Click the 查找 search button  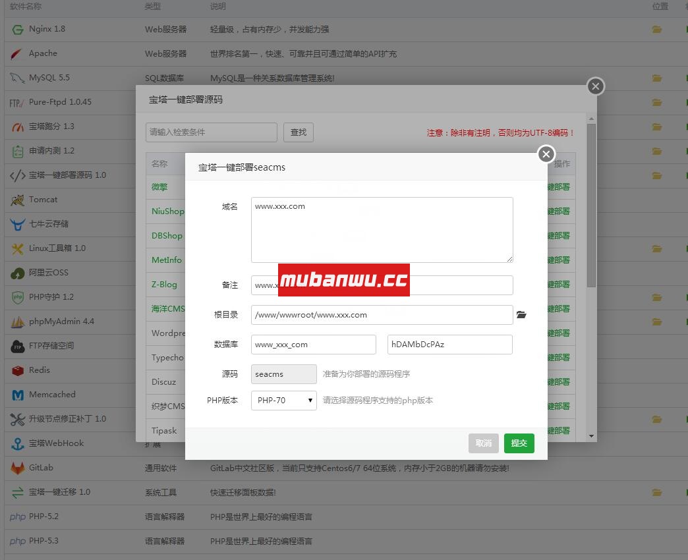pos(299,132)
